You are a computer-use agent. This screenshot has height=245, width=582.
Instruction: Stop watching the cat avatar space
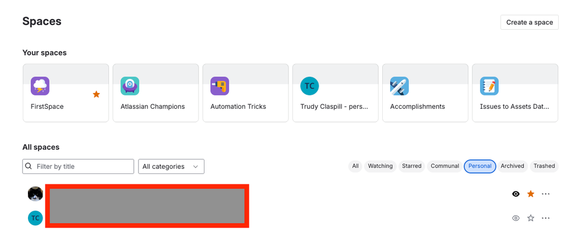[516, 194]
